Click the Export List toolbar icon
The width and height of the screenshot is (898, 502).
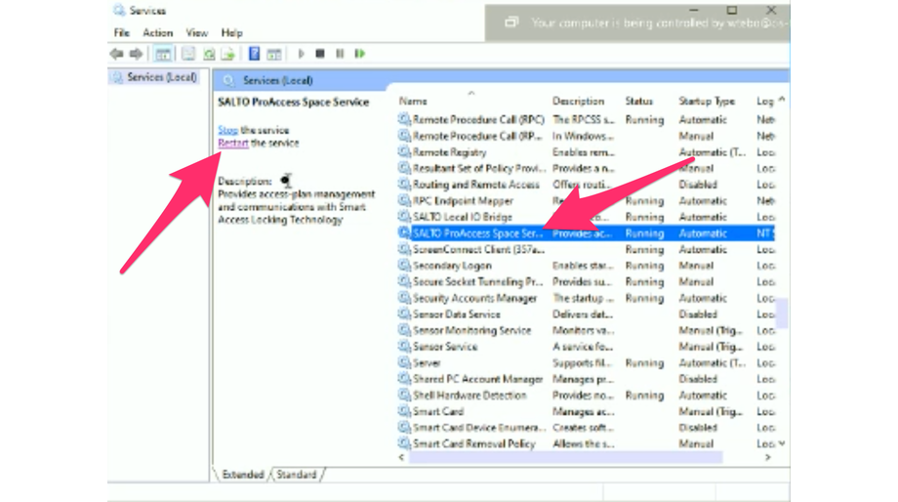(x=228, y=54)
